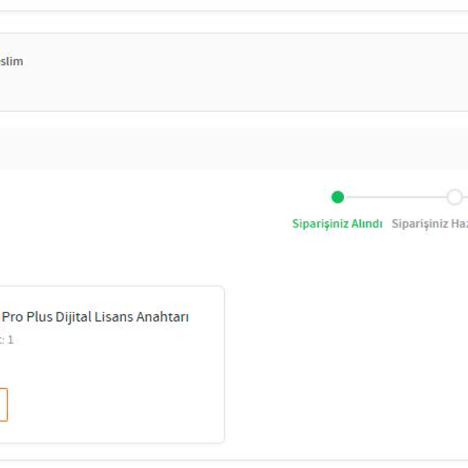Click the empty second step circle
Screen dimensions: 468x468
[x=454, y=197]
